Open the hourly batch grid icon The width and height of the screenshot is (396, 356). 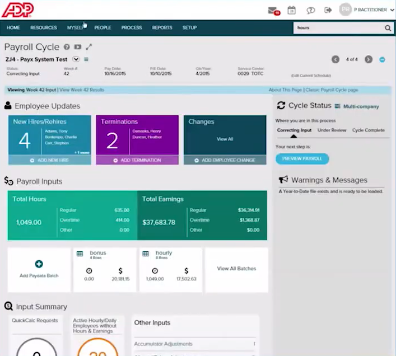click(146, 254)
